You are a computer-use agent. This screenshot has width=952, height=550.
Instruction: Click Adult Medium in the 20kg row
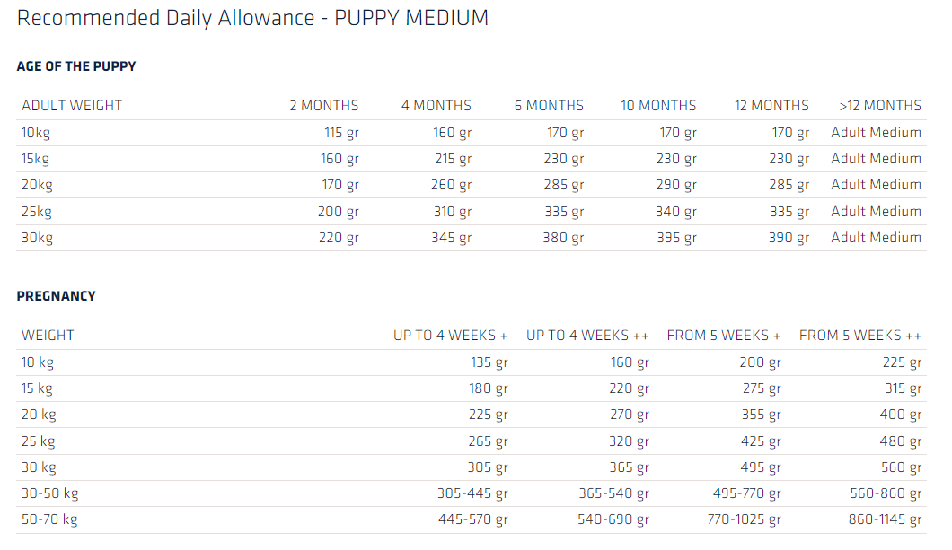tap(876, 185)
